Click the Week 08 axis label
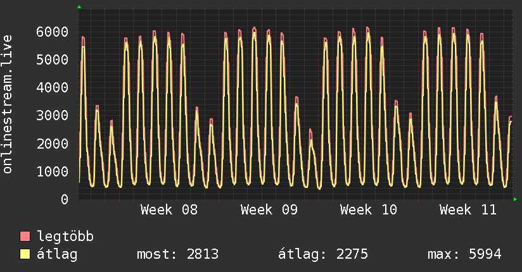This screenshot has width=522, height=272. pos(169,210)
